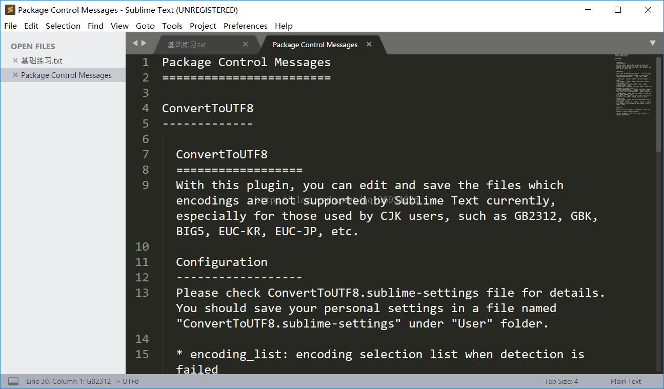Close Package Control Messages in sidebar list
664x389 pixels.
(15, 75)
